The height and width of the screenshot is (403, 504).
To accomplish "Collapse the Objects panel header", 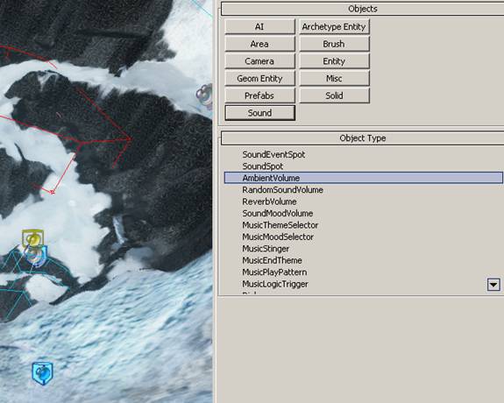I will [362, 9].
